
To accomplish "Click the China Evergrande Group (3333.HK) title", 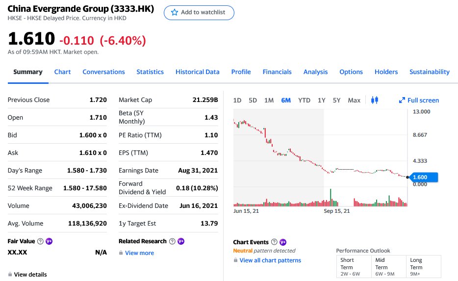I will coord(80,9).
